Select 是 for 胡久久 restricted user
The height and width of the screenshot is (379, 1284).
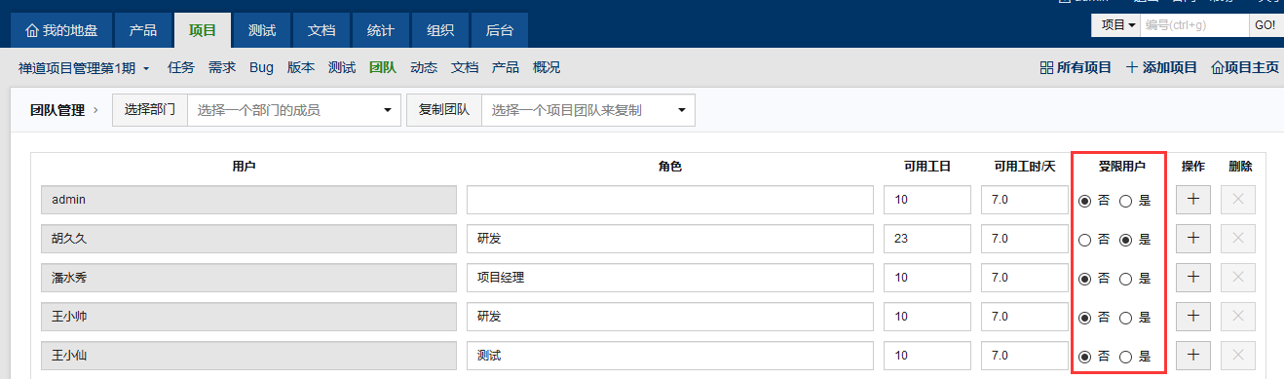(1126, 240)
